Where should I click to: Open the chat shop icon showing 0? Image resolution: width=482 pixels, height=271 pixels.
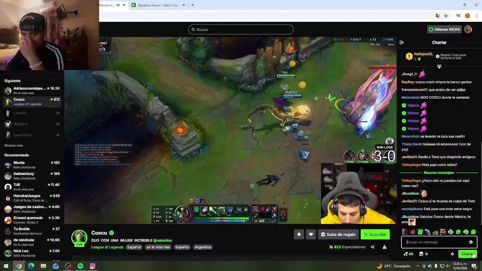[423, 254]
